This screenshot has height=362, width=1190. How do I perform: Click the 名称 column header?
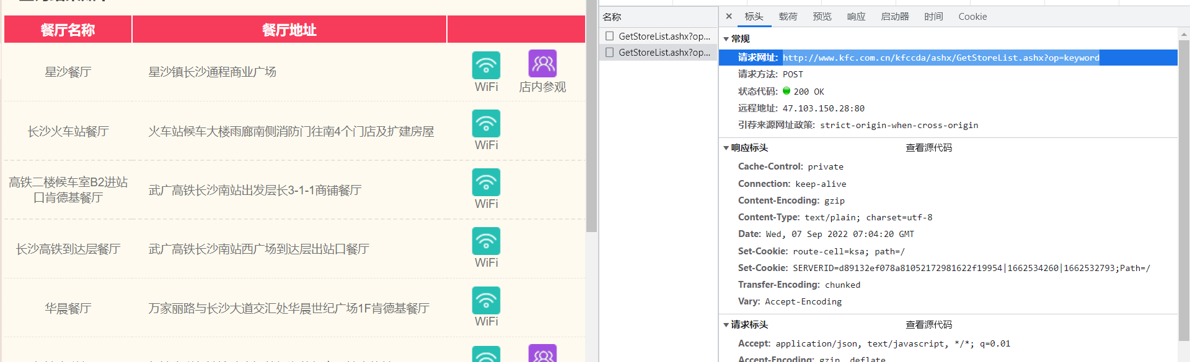click(x=658, y=17)
